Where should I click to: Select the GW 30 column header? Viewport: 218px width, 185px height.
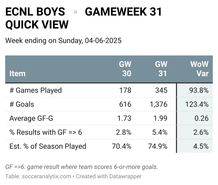125,69
